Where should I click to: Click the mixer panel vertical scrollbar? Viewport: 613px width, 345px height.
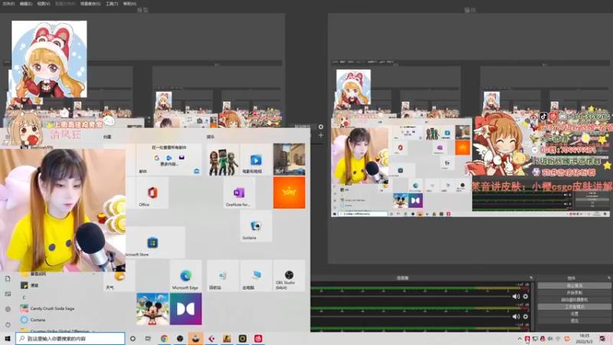(533, 306)
